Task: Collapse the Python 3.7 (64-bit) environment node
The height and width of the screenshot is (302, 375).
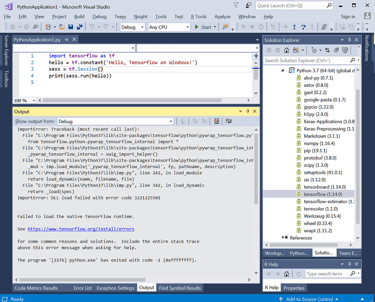Action: coord(282,70)
